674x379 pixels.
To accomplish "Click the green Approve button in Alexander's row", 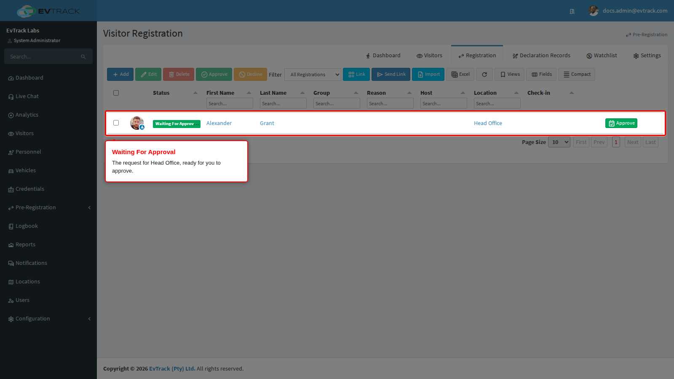I will [x=621, y=123].
